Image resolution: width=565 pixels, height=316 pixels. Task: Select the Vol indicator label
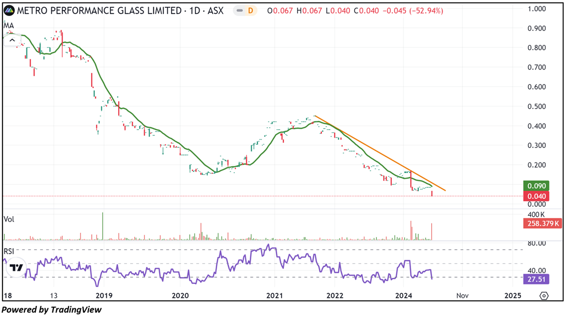click(x=9, y=219)
